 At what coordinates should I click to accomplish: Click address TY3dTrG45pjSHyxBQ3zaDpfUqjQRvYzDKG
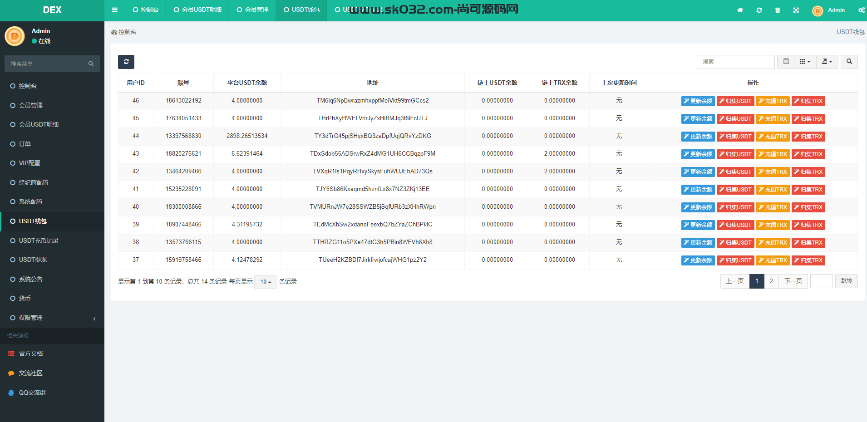[x=373, y=136]
